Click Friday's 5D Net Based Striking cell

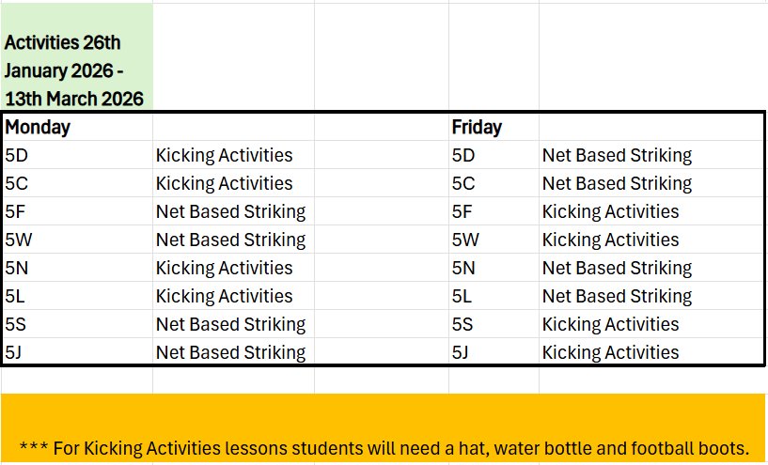617,155
